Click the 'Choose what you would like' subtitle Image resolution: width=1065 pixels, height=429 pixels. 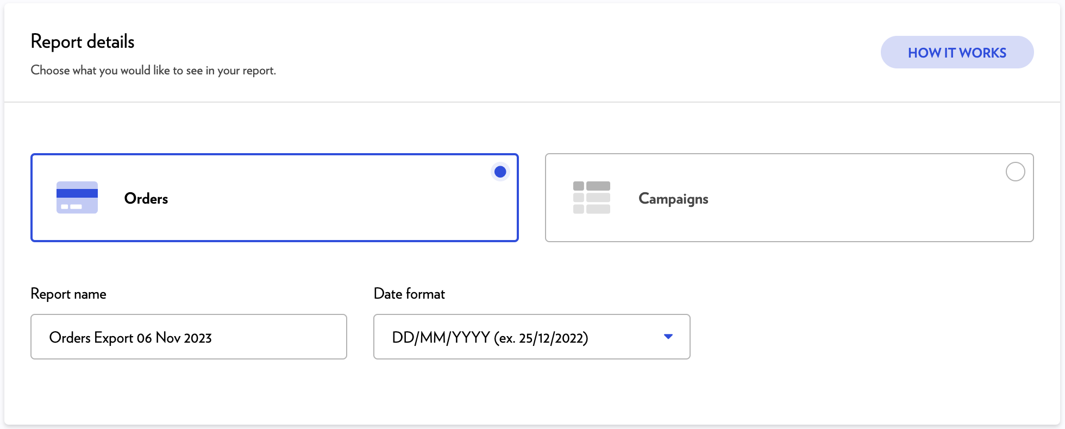(x=153, y=71)
